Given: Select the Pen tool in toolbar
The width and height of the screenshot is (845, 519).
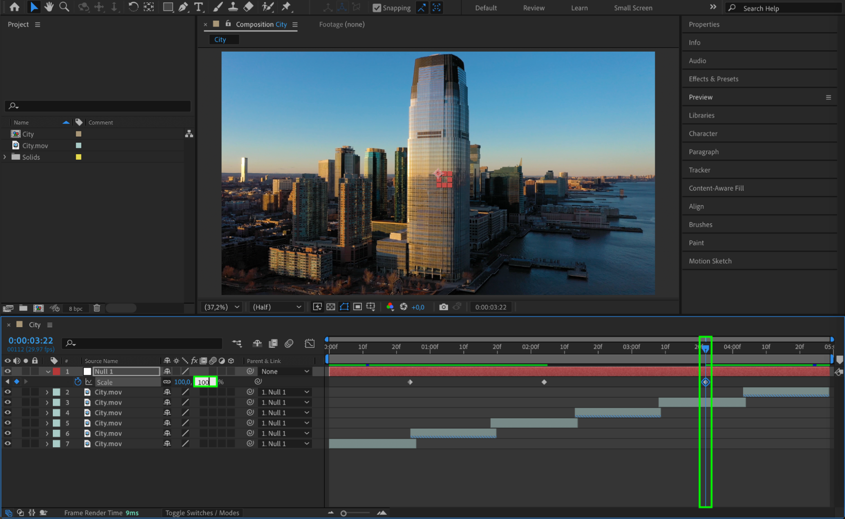Looking at the screenshot, I should tap(183, 7).
